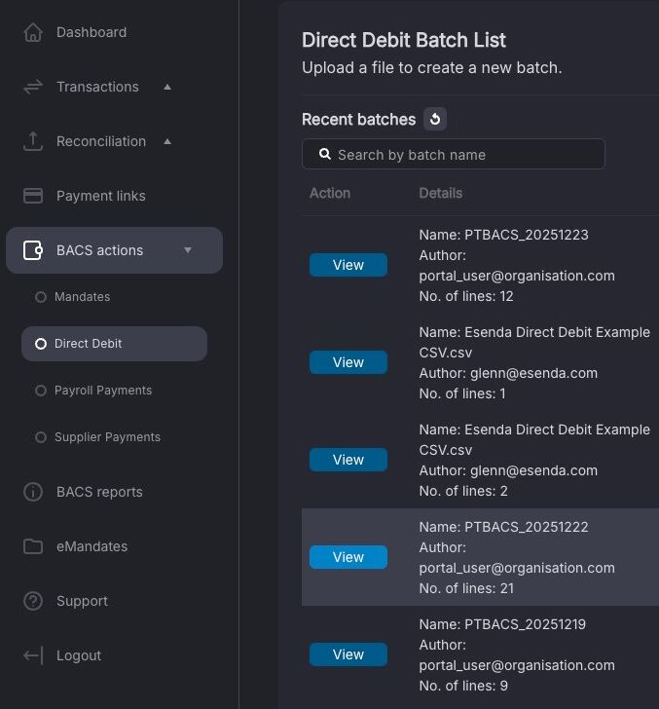
Task: Open Mandates under BACS actions
Action: [83, 297]
